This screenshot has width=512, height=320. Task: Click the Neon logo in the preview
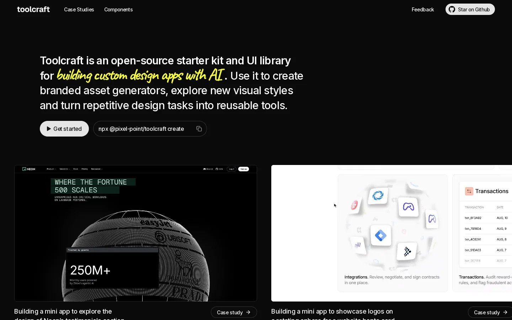(29, 169)
